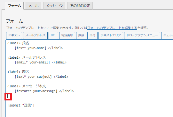The height and width of the screenshot is (117, 173).
Task: Open the メッセージ tab
Action: click(54, 6)
